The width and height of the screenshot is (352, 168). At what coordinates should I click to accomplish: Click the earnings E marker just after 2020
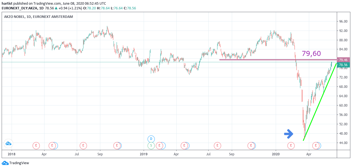[x=291, y=145]
